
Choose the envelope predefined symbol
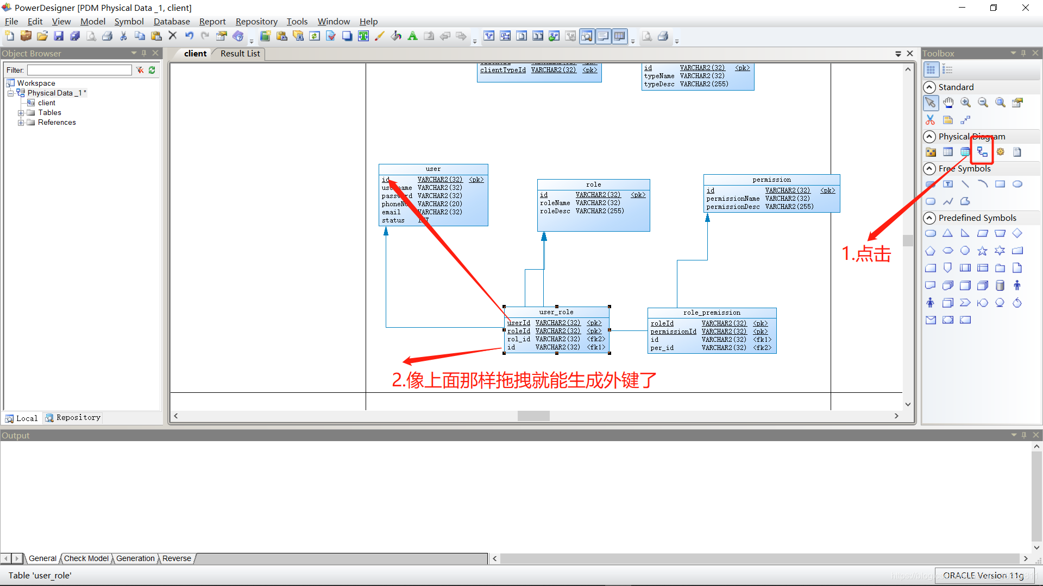[x=931, y=320]
